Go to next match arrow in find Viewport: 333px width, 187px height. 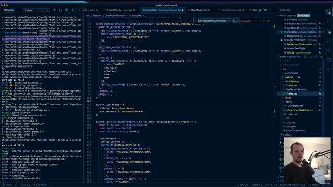click(x=260, y=21)
